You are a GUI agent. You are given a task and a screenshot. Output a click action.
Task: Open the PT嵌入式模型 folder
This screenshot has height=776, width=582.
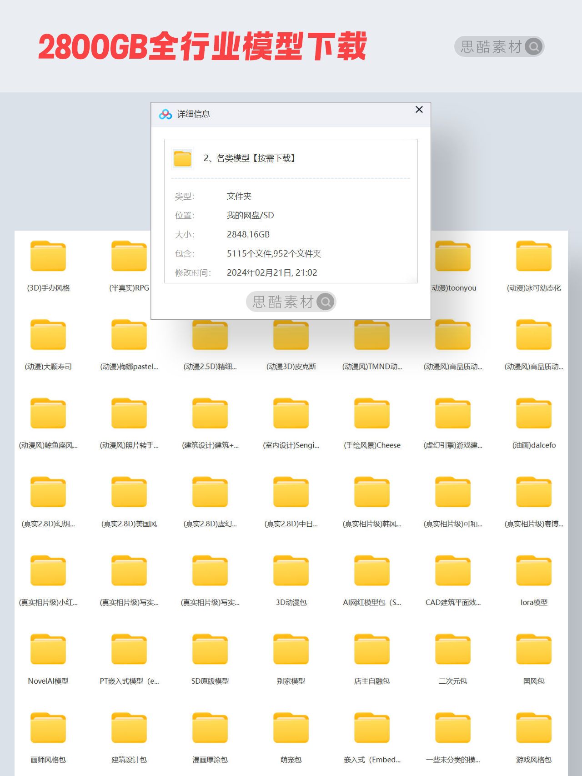click(x=129, y=649)
